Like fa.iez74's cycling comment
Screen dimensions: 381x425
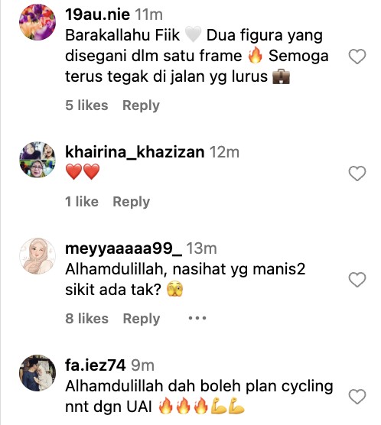click(357, 397)
